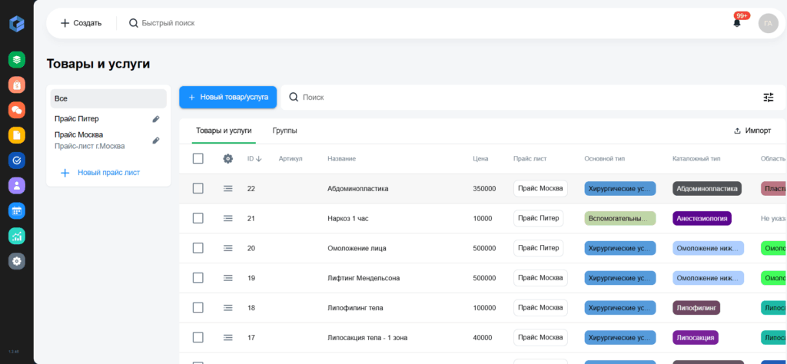787x364 pixels.
Task: Open column settings gear in table header
Action: pyautogui.click(x=227, y=158)
